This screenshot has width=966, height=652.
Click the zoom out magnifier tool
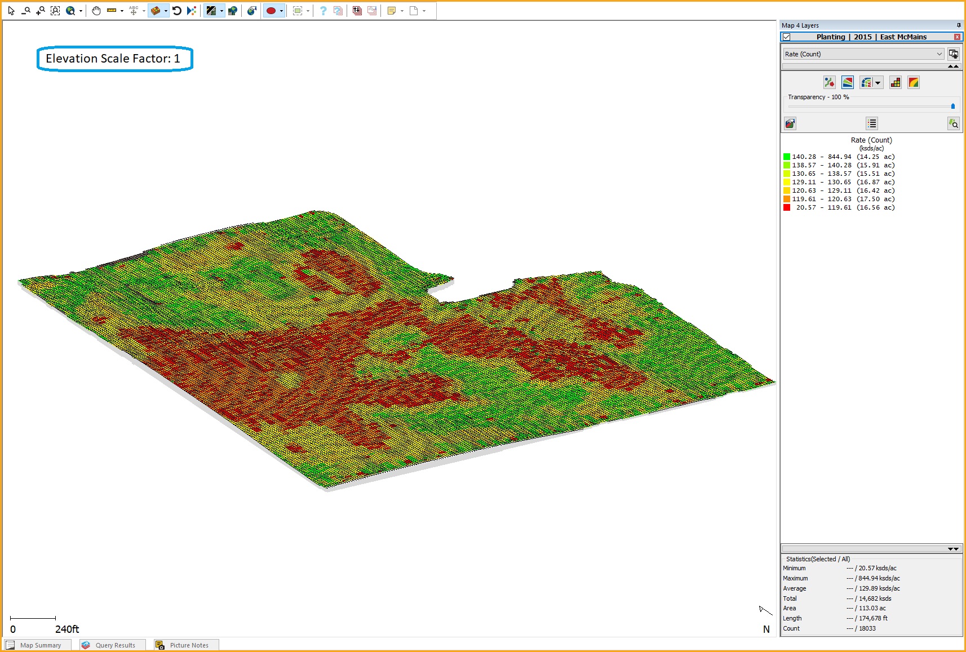[x=26, y=11]
